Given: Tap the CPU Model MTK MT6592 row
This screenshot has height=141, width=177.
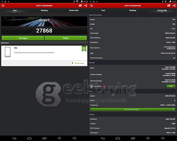Looking at the screenshot, I should pos(133,33).
